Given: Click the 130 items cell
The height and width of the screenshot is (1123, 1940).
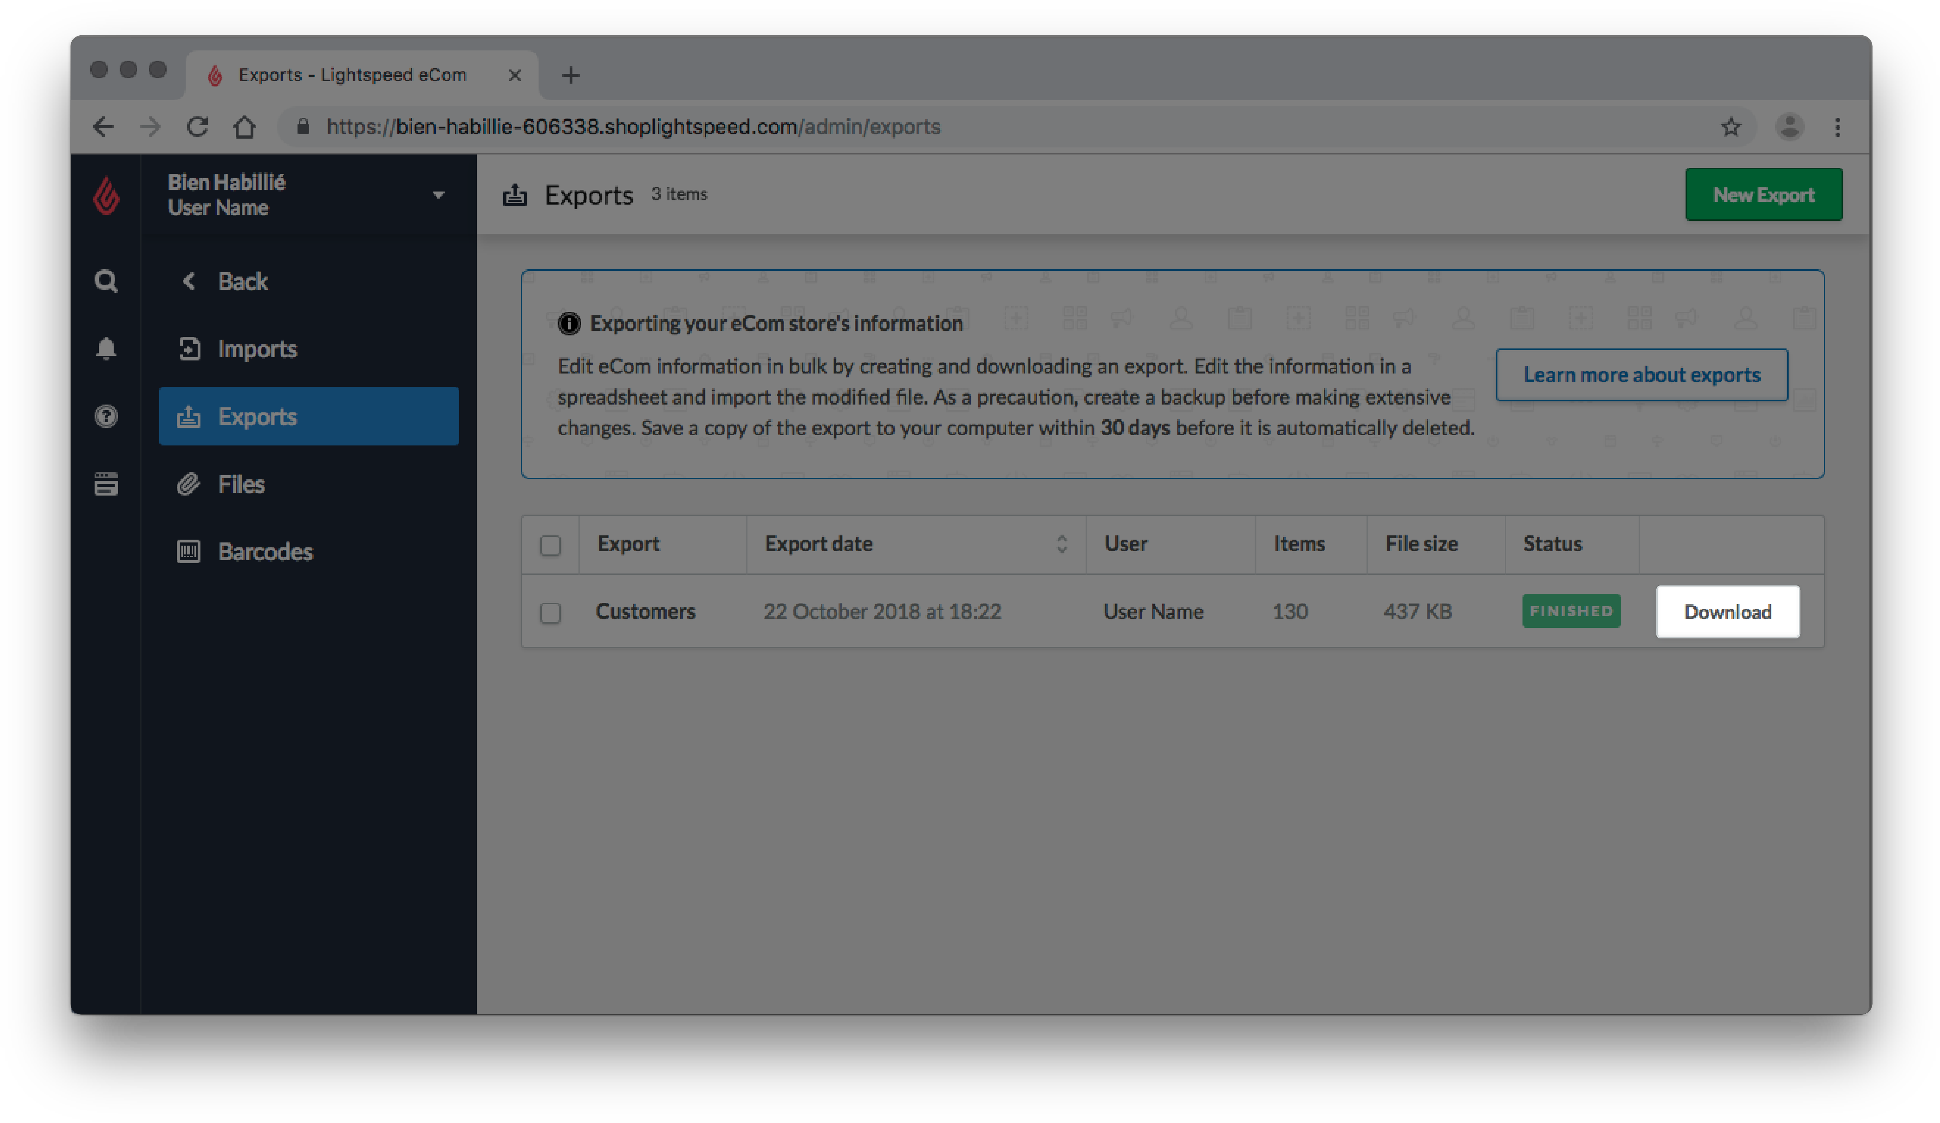Looking at the screenshot, I should pos(1290,612).
